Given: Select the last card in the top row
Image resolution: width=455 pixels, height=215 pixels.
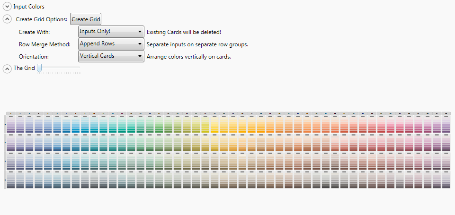Looking at the screenshot, I should (446, 124).
